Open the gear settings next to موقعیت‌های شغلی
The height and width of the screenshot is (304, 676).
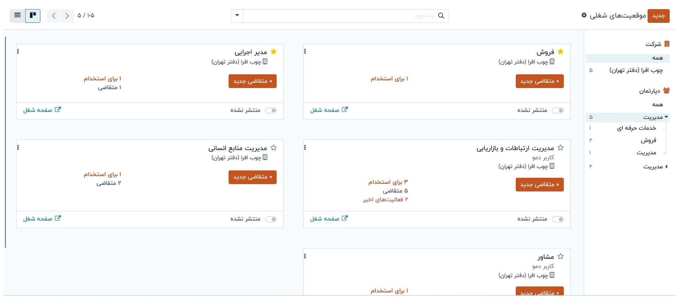click(x=584, y=15)
